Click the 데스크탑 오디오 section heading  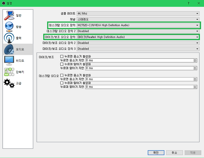point(49,76)
